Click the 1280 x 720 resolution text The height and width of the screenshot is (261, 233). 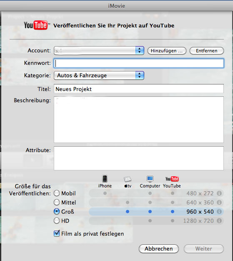(x=198, y=221)
